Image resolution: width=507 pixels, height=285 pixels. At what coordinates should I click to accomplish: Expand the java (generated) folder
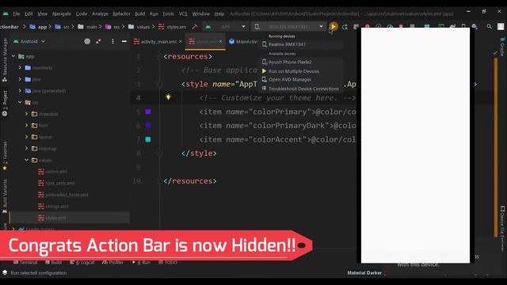coord(20,91)
